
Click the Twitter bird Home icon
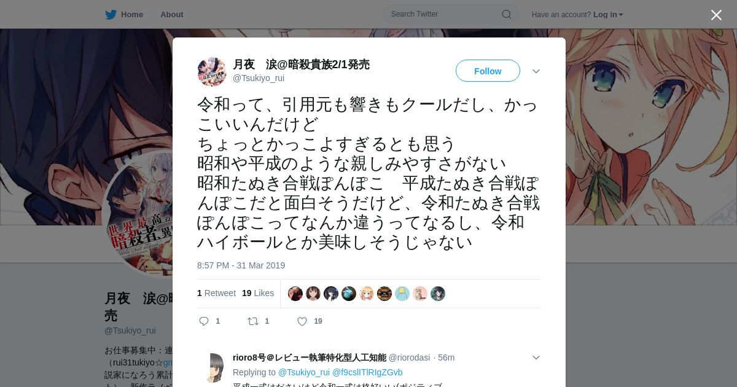coord(111,14)
